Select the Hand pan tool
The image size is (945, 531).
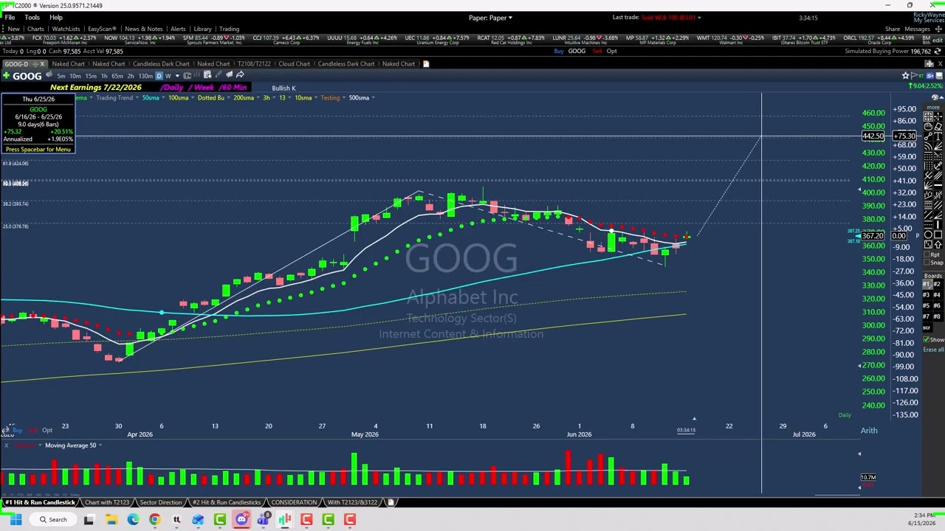pos(928,127)
